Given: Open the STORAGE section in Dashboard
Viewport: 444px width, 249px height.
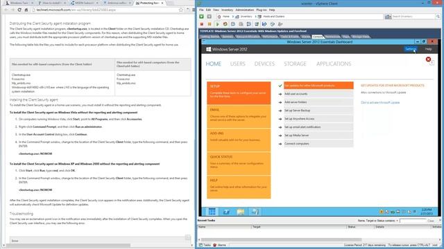Looking at the screenshot, I should [295, 64].
